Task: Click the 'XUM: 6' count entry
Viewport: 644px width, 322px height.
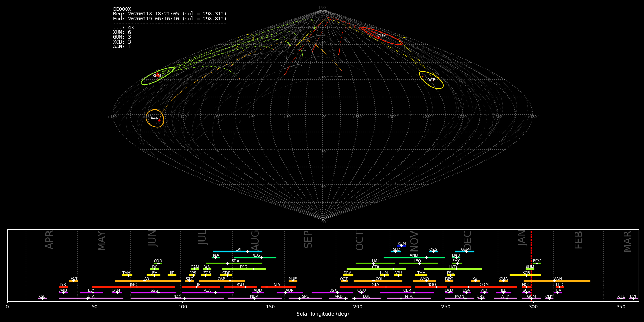Action: click(x=122, y=33)
